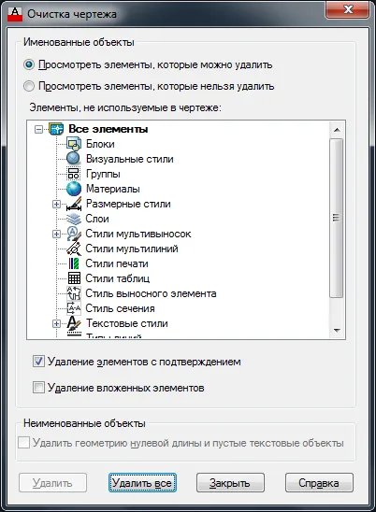The image size is (376, 512).
Task: Click the Удалить все button
Action: click(x=142, y=483)
